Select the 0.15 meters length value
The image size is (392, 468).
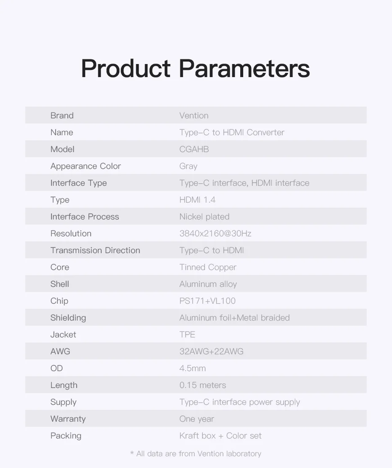(203, 385)
